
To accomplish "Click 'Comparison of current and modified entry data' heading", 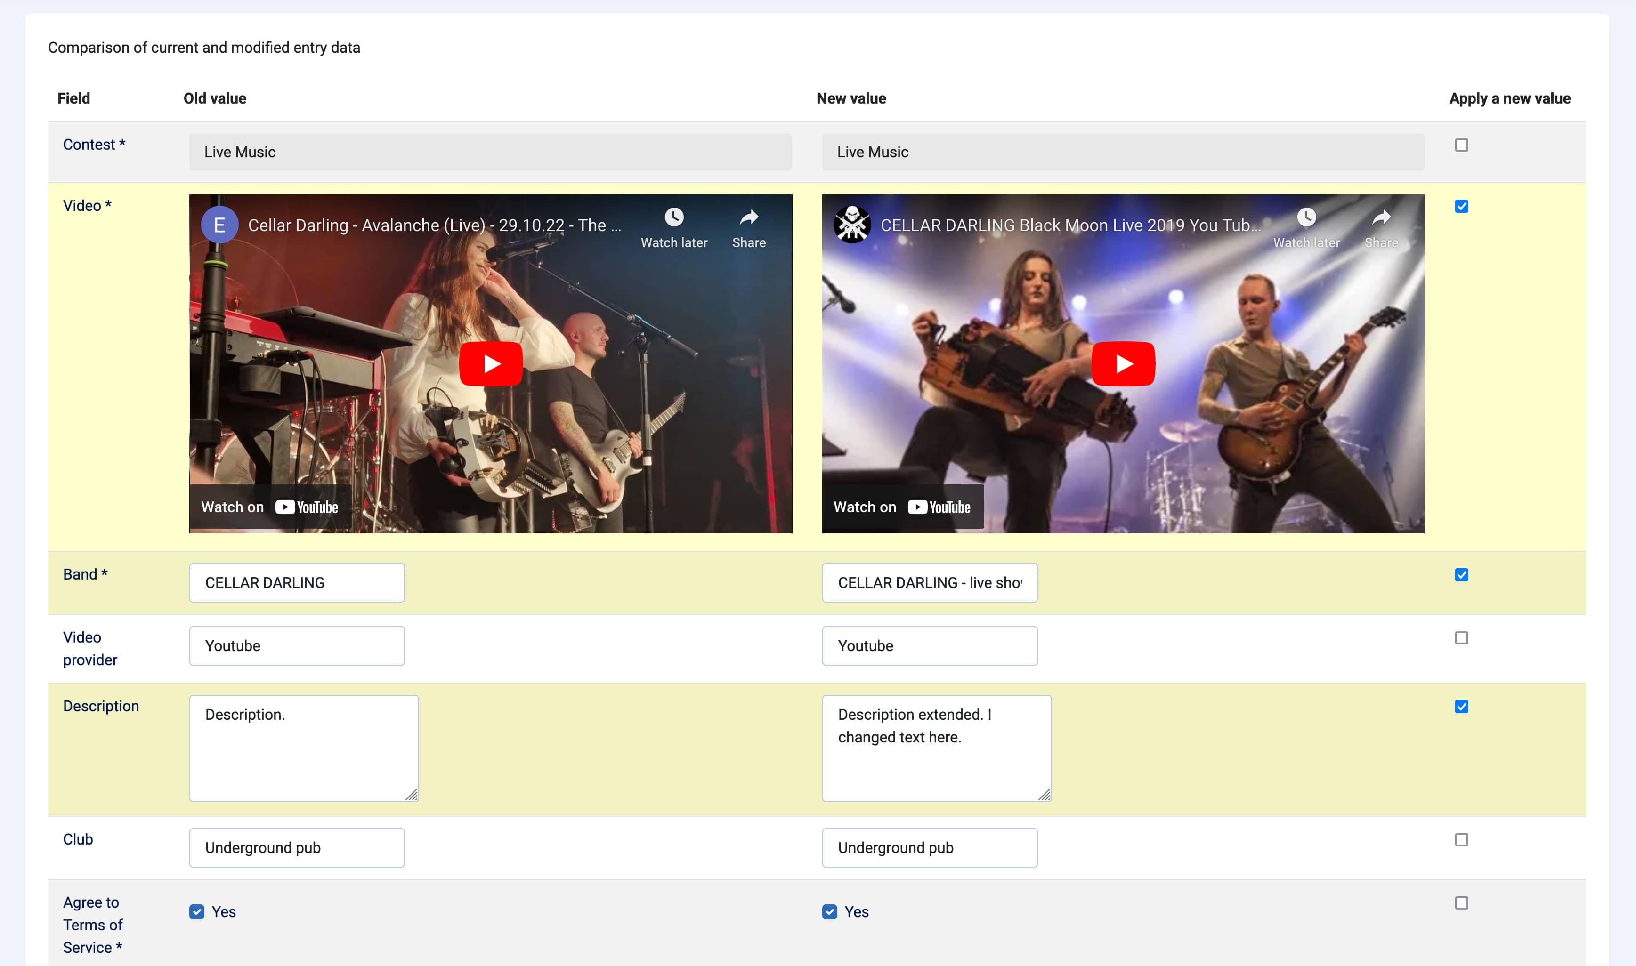I will [204, 48].
